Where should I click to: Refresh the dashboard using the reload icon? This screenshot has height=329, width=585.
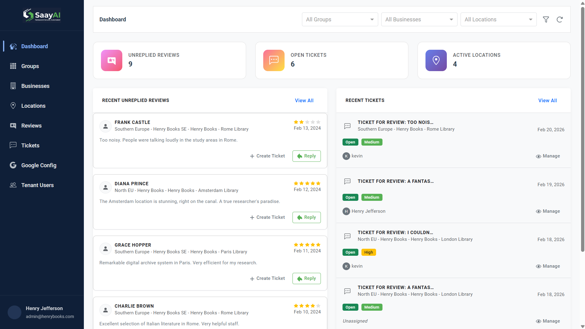click(560, 19)
